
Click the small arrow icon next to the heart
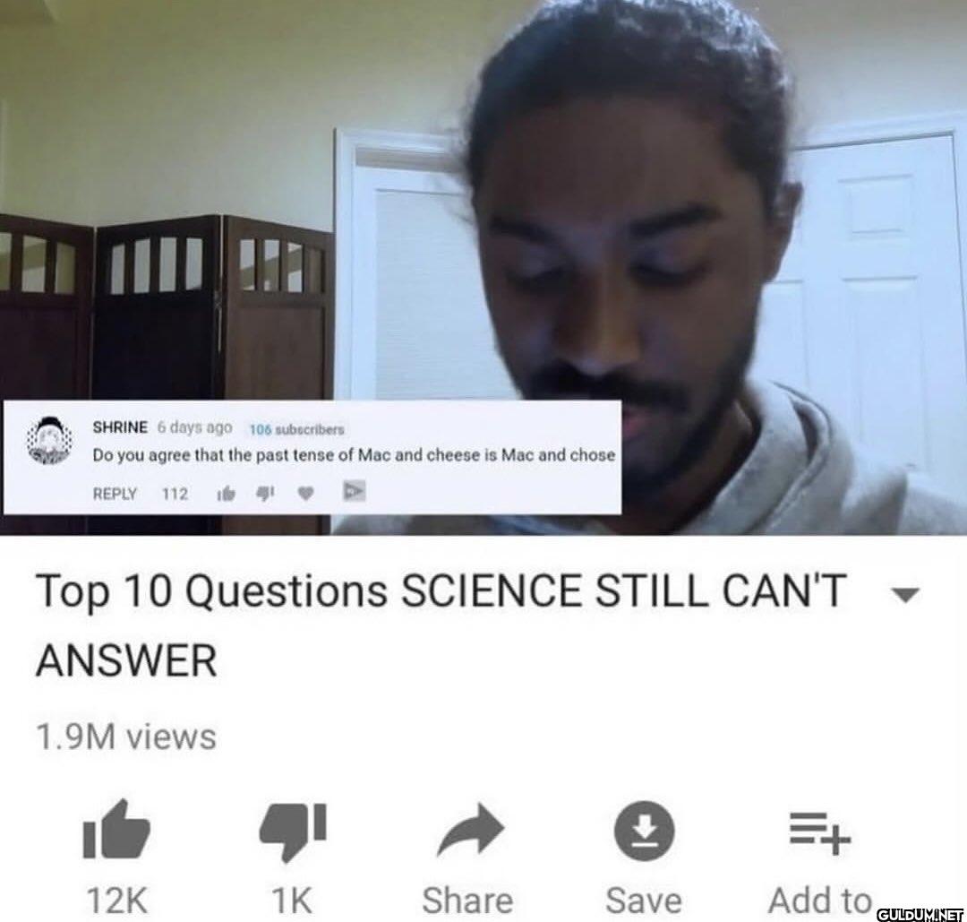click(x=354, y=491)
